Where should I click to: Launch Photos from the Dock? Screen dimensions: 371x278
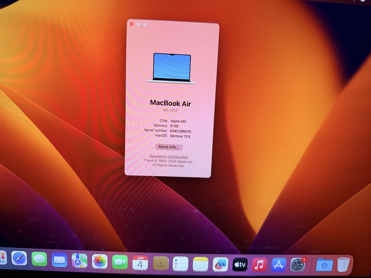[x=100, y=261]
